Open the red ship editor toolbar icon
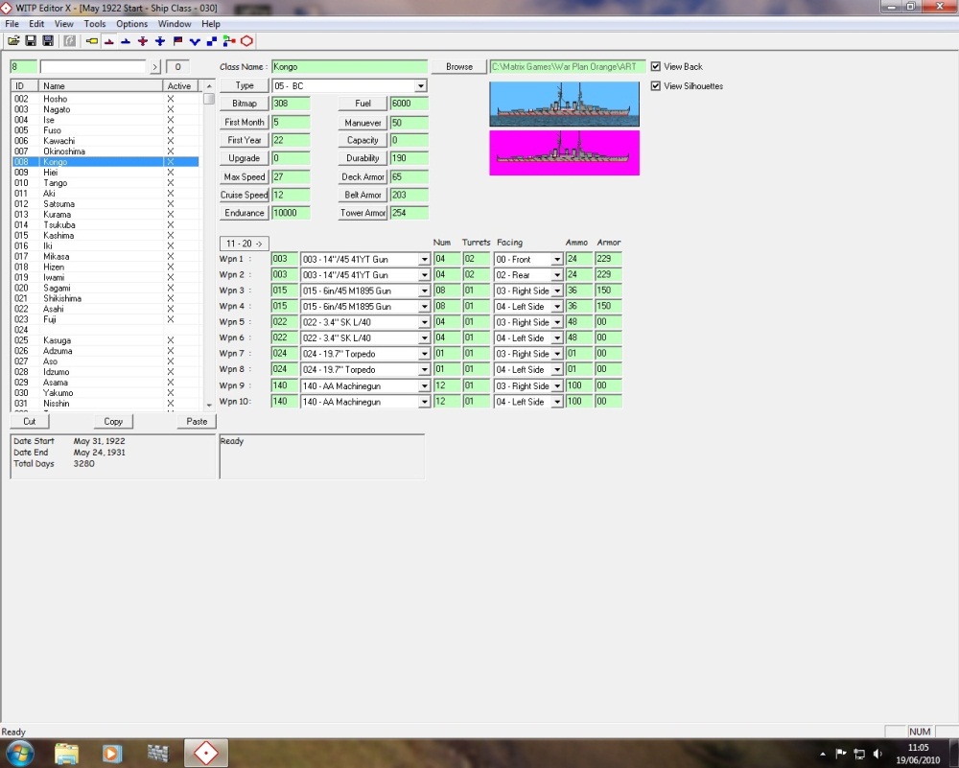This screenshot has height=768, width=959. pyautogui.click(x=109, y=41)
